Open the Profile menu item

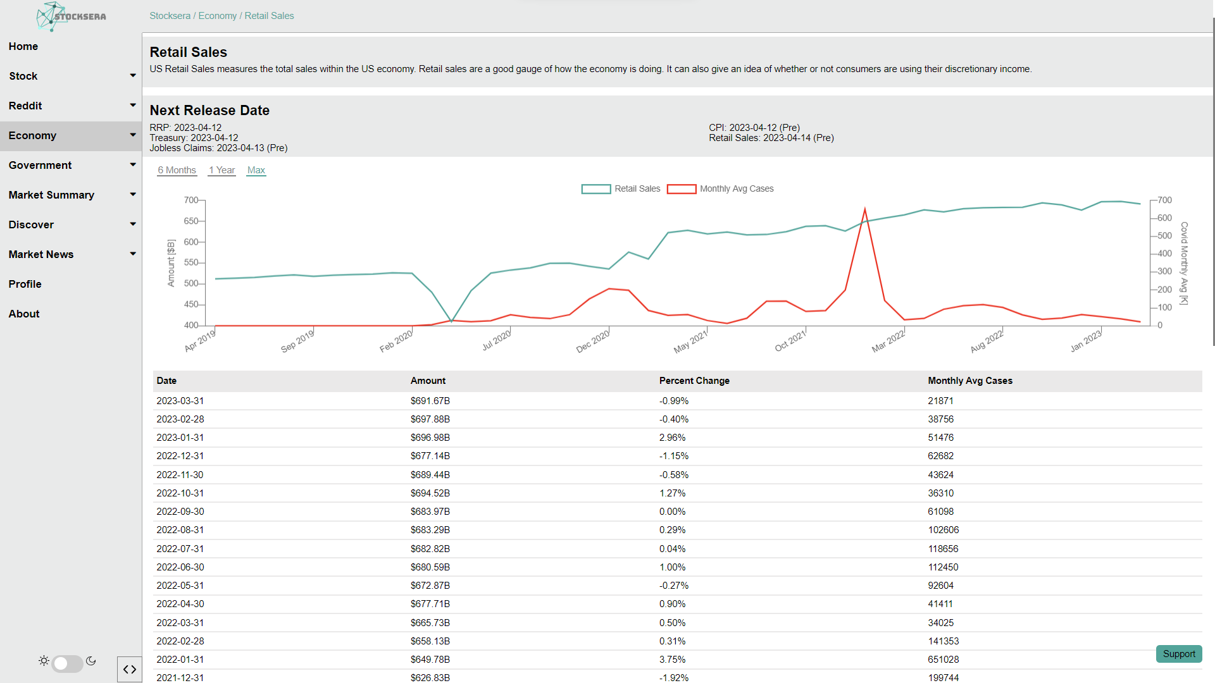pyautogui.click(x=25, y=284)
